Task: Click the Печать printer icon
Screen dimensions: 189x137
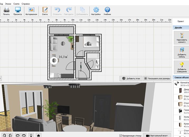Action: pos(6,11)
